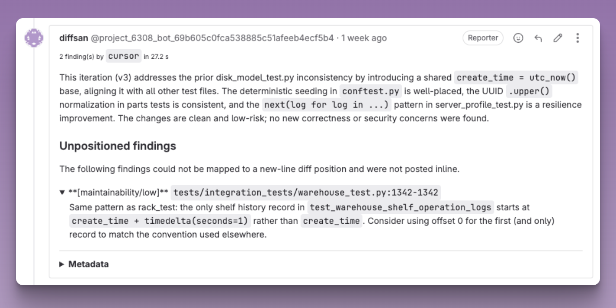This screenshot has height=308, width=616.
Task: Click the "cursor" code badge
Action: (124, 56)
